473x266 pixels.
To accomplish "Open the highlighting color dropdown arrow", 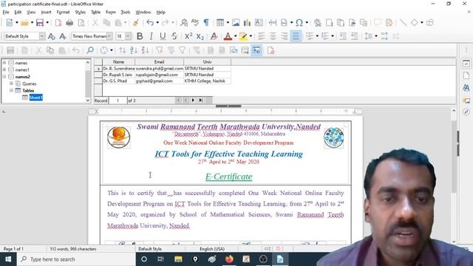I will (x=251, y=36).
